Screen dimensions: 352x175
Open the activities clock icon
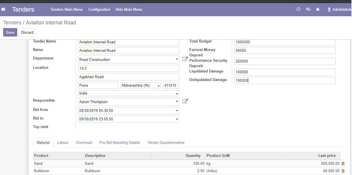click(298, 9)
